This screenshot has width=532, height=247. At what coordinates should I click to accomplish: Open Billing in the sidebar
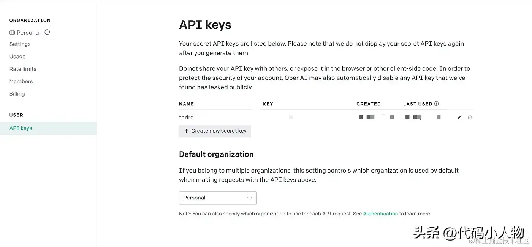click(17, 94)
